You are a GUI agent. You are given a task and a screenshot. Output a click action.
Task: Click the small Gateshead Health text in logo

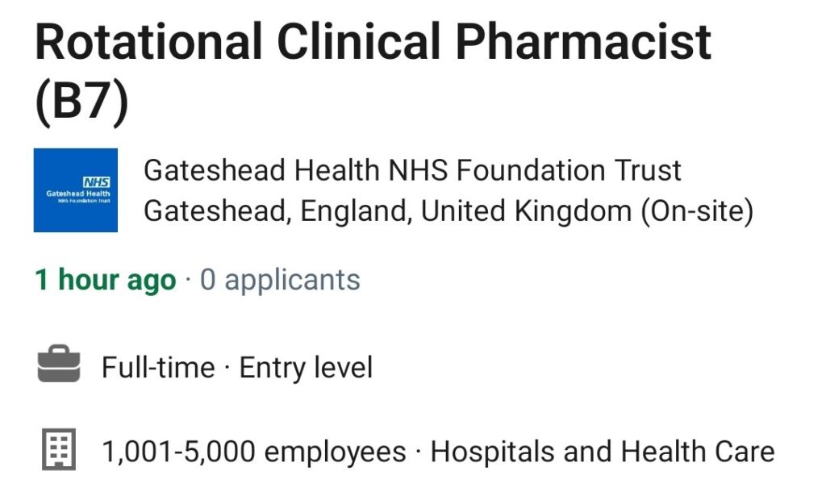pyautogui.click(x=78, y=194)
